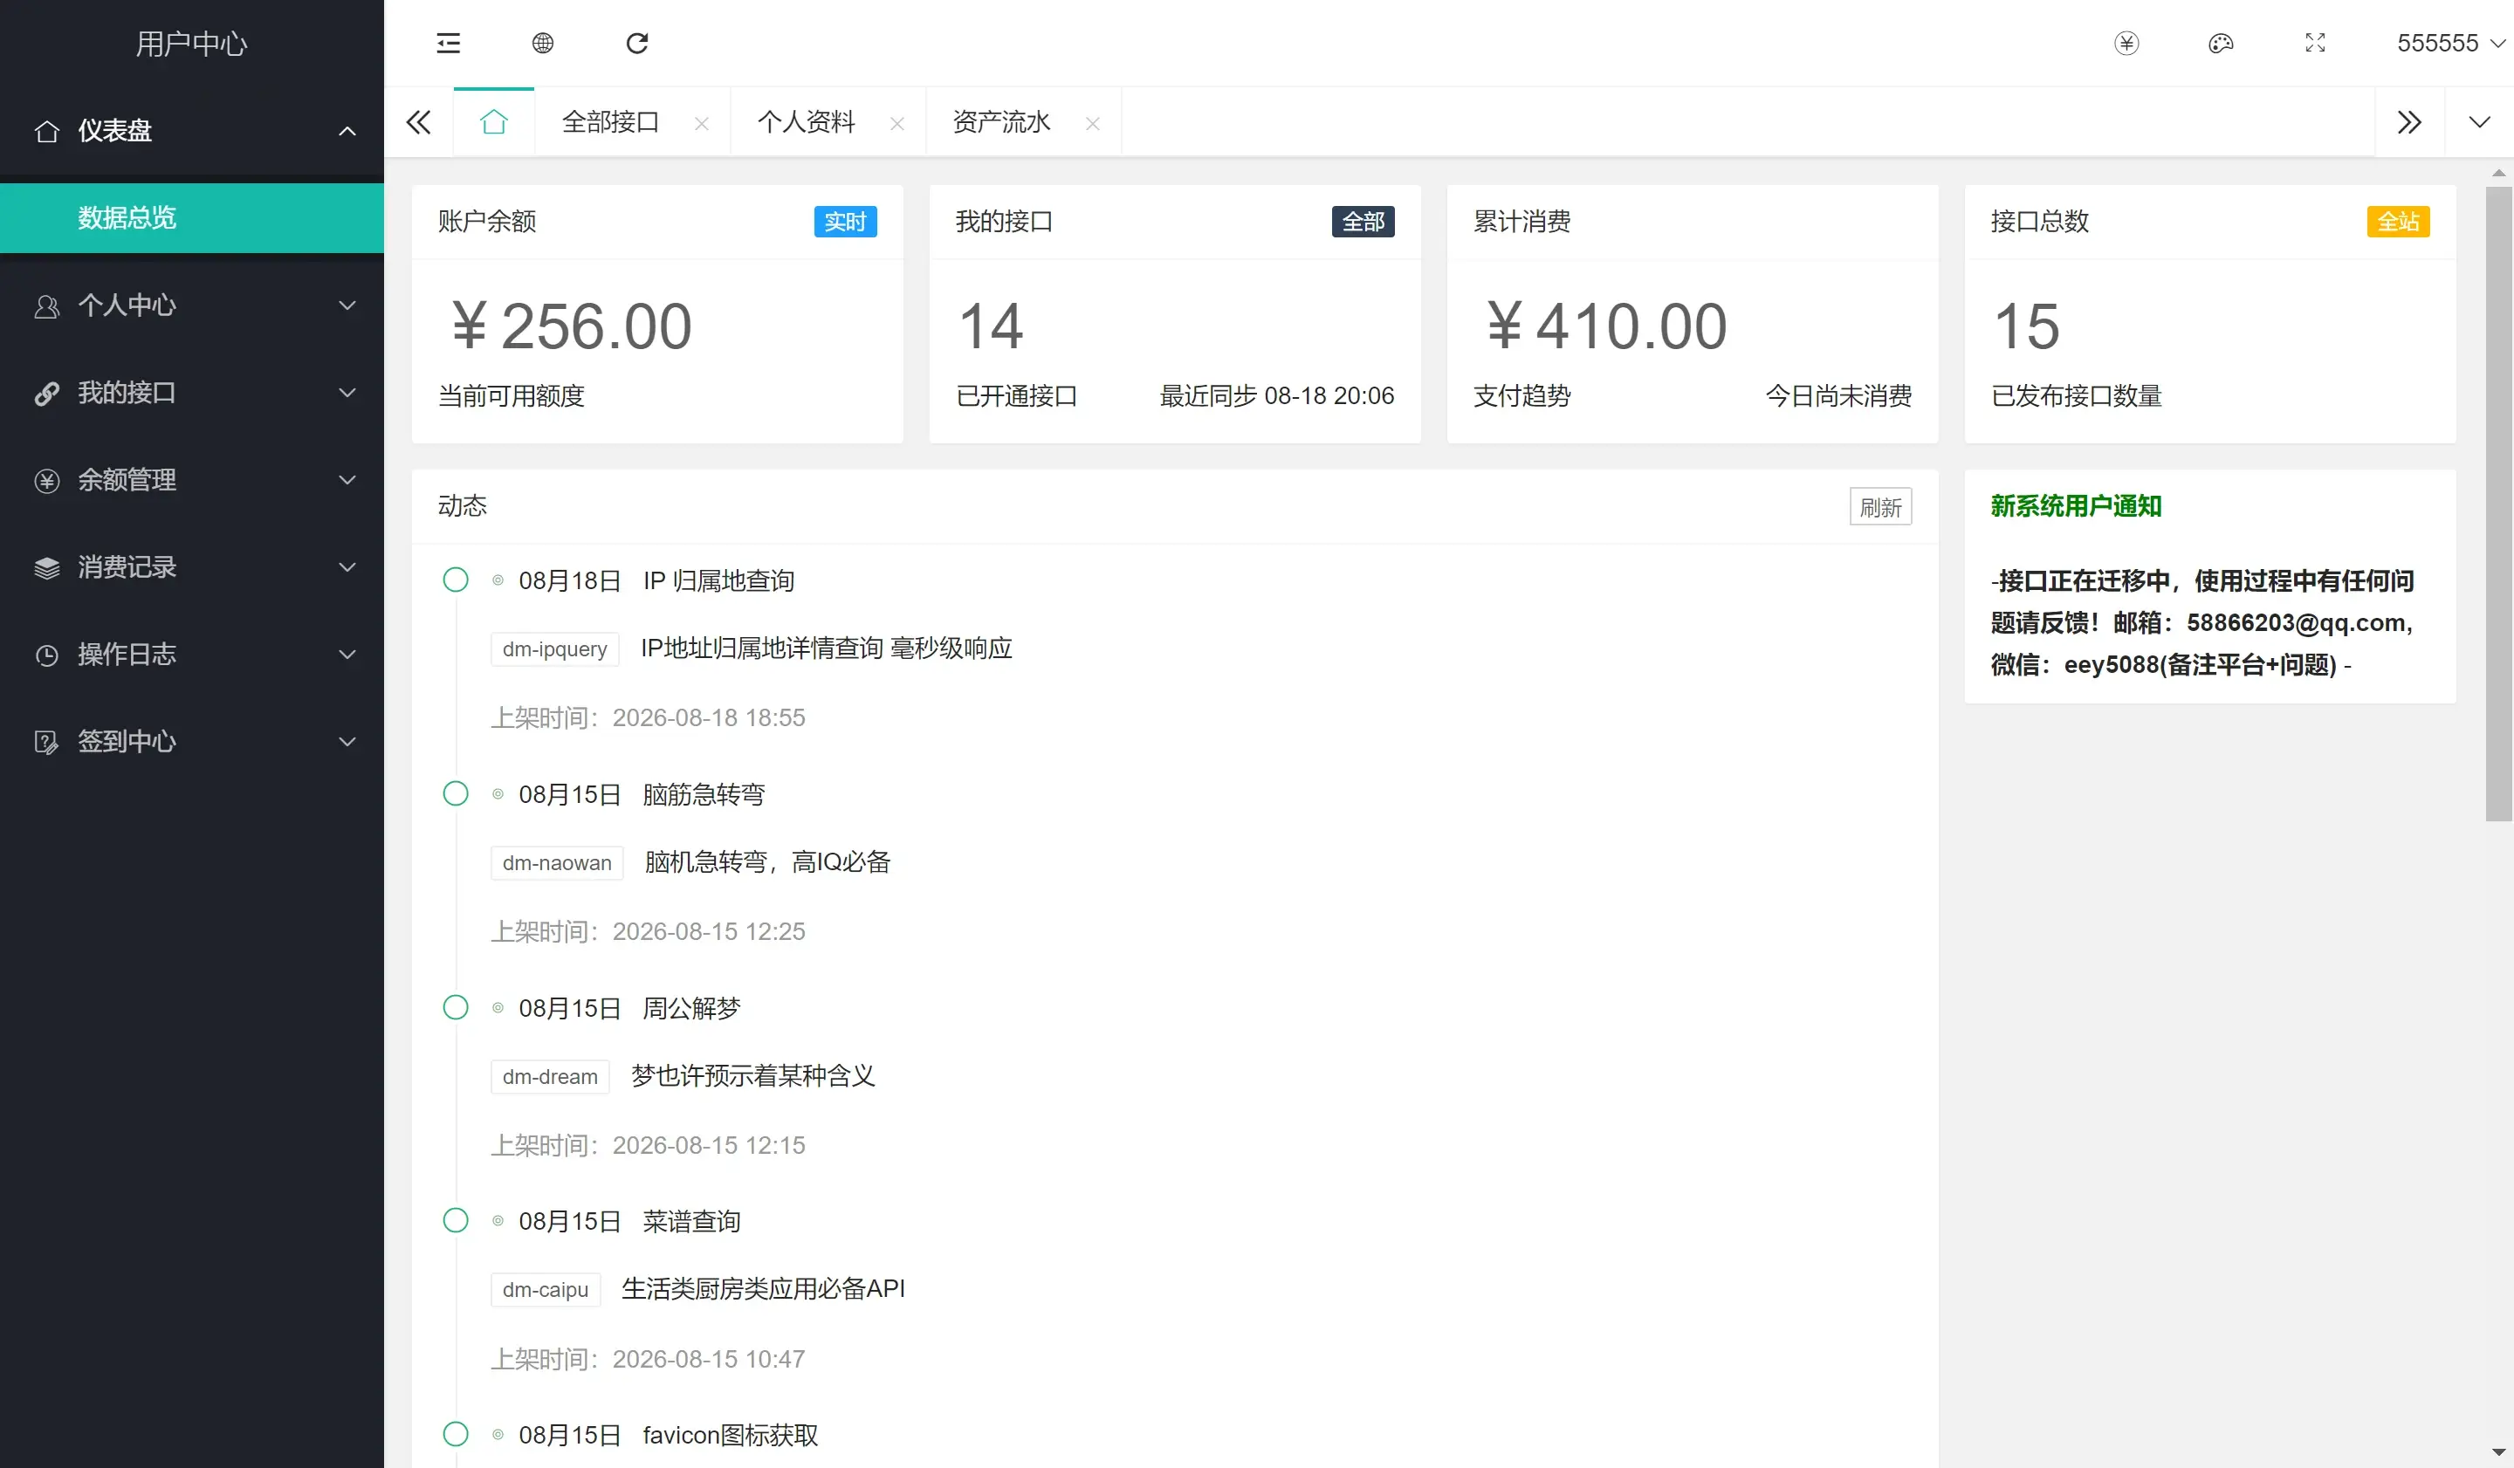2514x1468 pixels.
Task: Click the refresh page icon
Action: pyautogui.click(x=637, y=43)
